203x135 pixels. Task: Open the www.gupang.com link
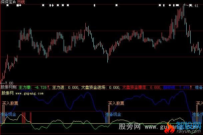pyautogui.click(x=29, y=93)
